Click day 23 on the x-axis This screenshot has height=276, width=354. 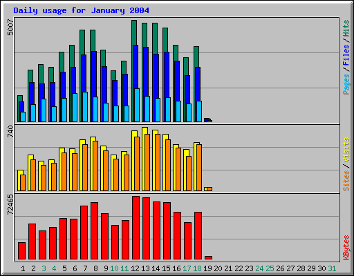[x=249, y=268]
